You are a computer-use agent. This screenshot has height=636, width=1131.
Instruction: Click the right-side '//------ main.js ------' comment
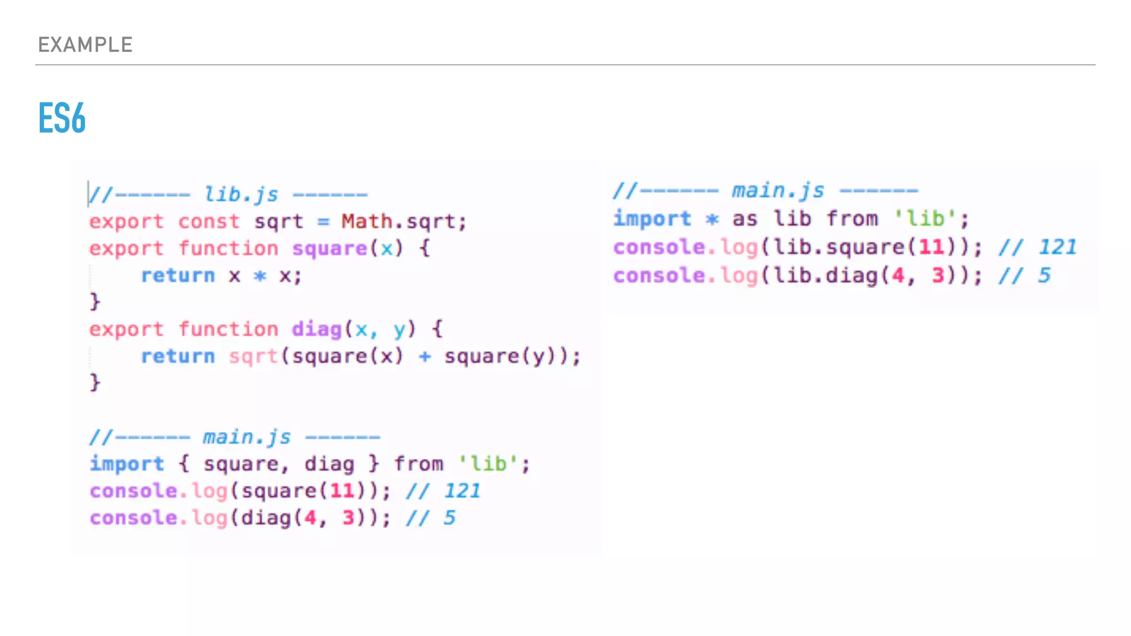click(x=765, y=190)
